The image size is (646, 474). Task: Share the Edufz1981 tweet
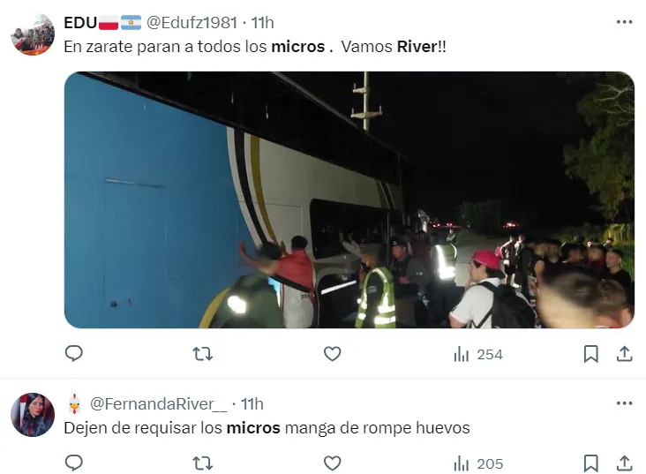coord(625,354)
